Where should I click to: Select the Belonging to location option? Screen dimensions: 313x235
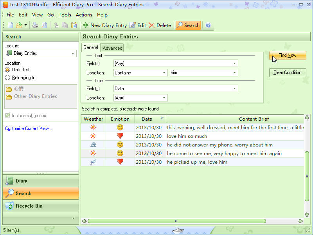point(7,78)
